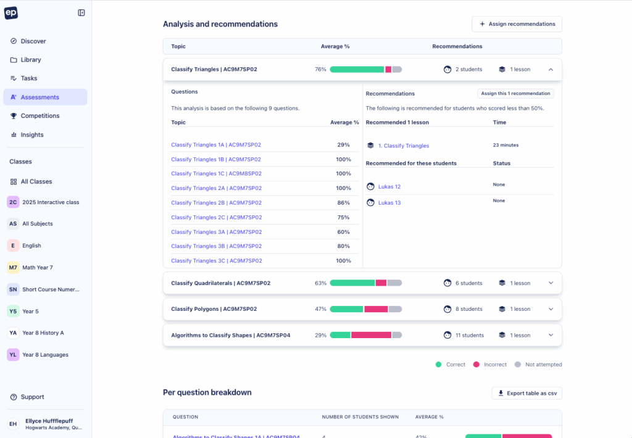
Task: Select the Math Year 7 class
Action: [x=37, y=268]
